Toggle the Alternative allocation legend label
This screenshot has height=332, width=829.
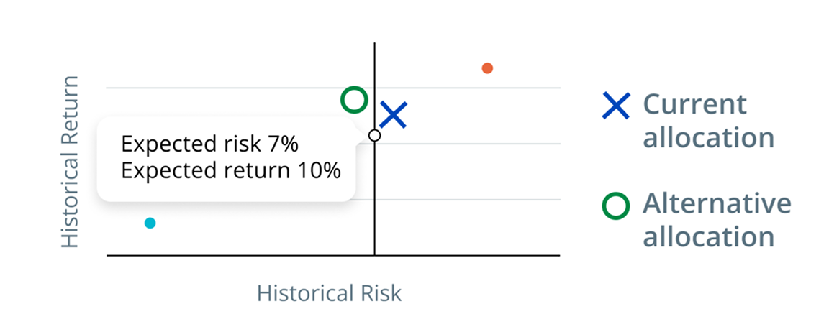tap(717, 220)
